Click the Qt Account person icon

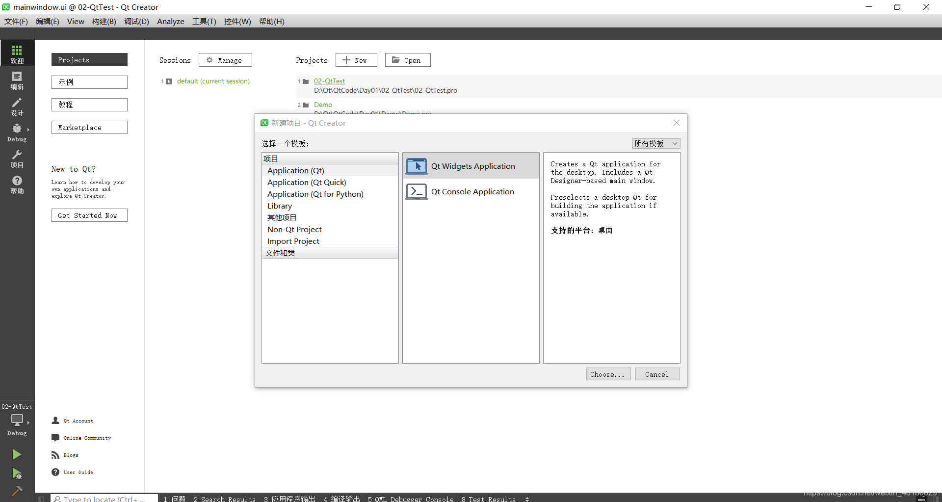[55, 421]
